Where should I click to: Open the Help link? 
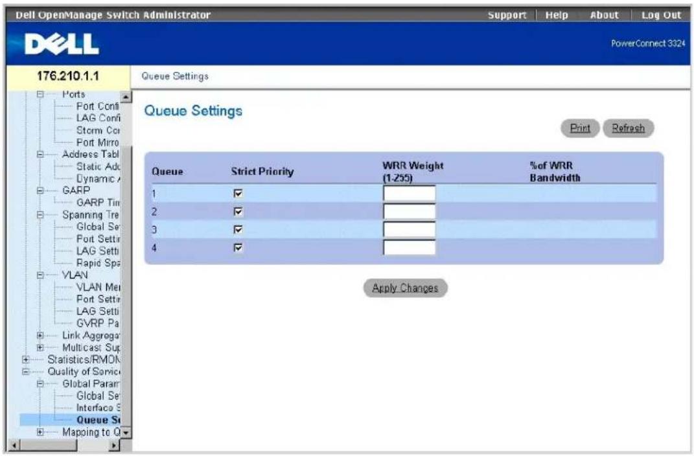557,15
